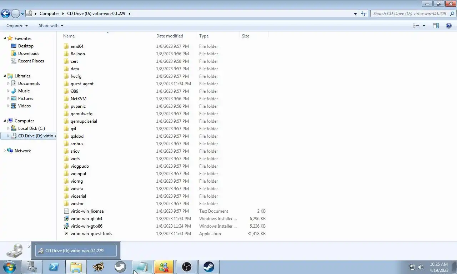Image resolution: width=457 pixels, height=274 pixels.
Task: Select the NetKVM folder icon
Action: tap(66, 99)
